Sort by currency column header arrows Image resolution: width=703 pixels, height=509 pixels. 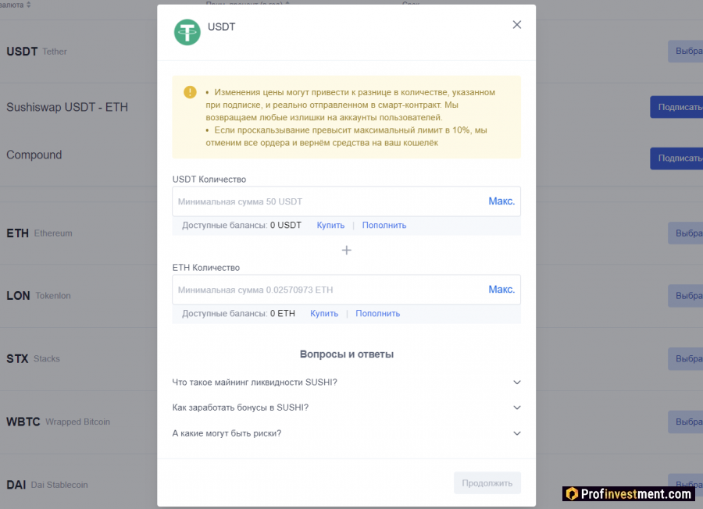(29, 5)
